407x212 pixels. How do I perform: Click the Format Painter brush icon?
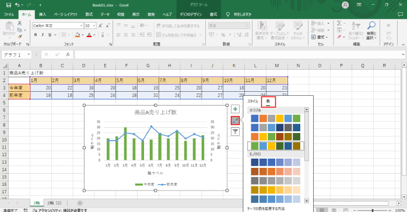point(20,37)
